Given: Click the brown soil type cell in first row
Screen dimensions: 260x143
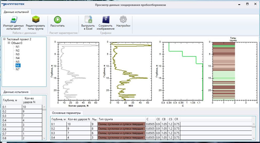Looking at the screenshot, I should point(122,124).
